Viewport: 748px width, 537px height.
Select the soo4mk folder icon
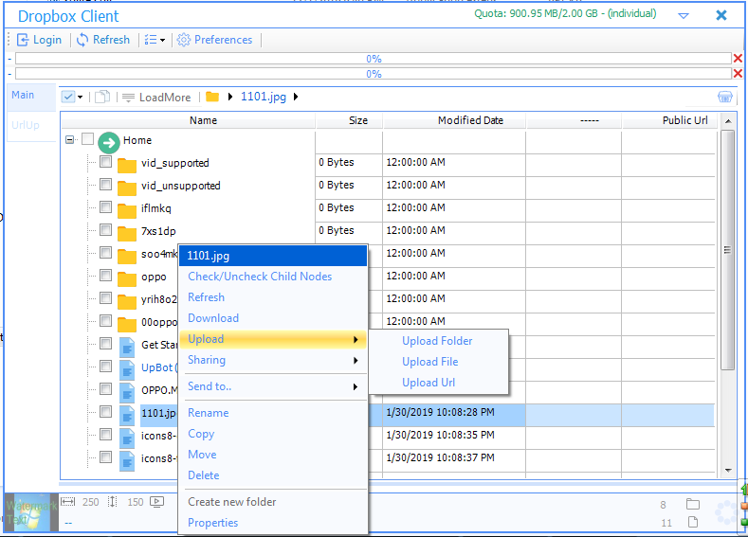point(127,256)
